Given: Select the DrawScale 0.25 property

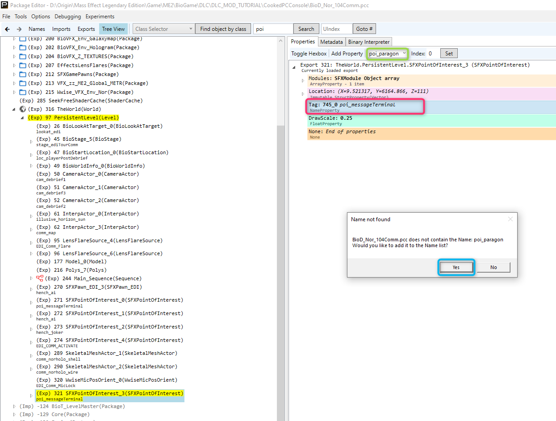Looking at the screenshot, I should 431,121.
